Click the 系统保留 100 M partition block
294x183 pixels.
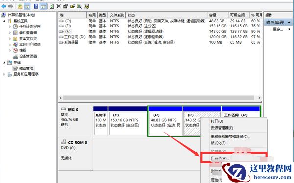tap(100, 121)
